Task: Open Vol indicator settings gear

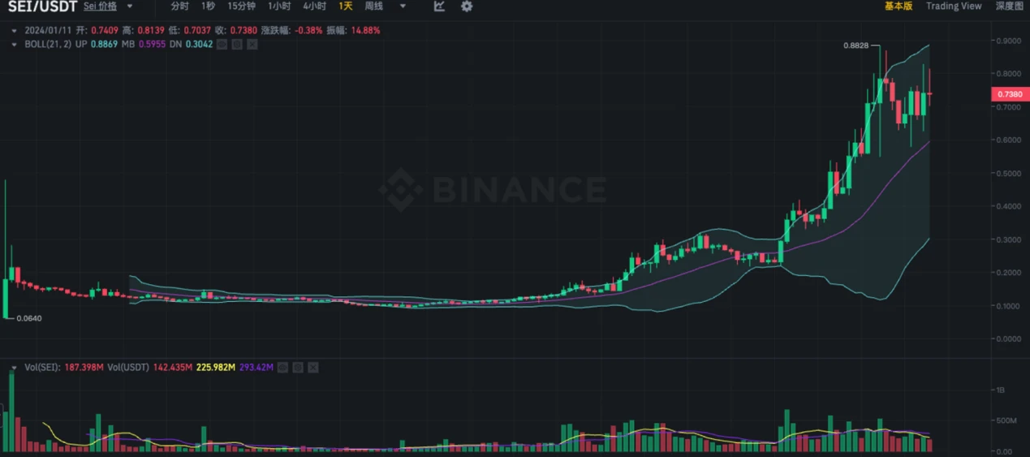Action: tap(297, 368)
